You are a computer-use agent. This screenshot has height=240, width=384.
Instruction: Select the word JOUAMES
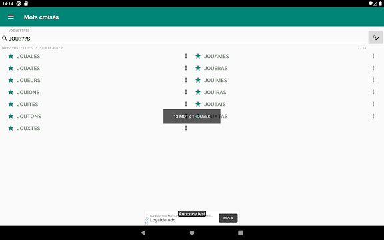(217, 56)
